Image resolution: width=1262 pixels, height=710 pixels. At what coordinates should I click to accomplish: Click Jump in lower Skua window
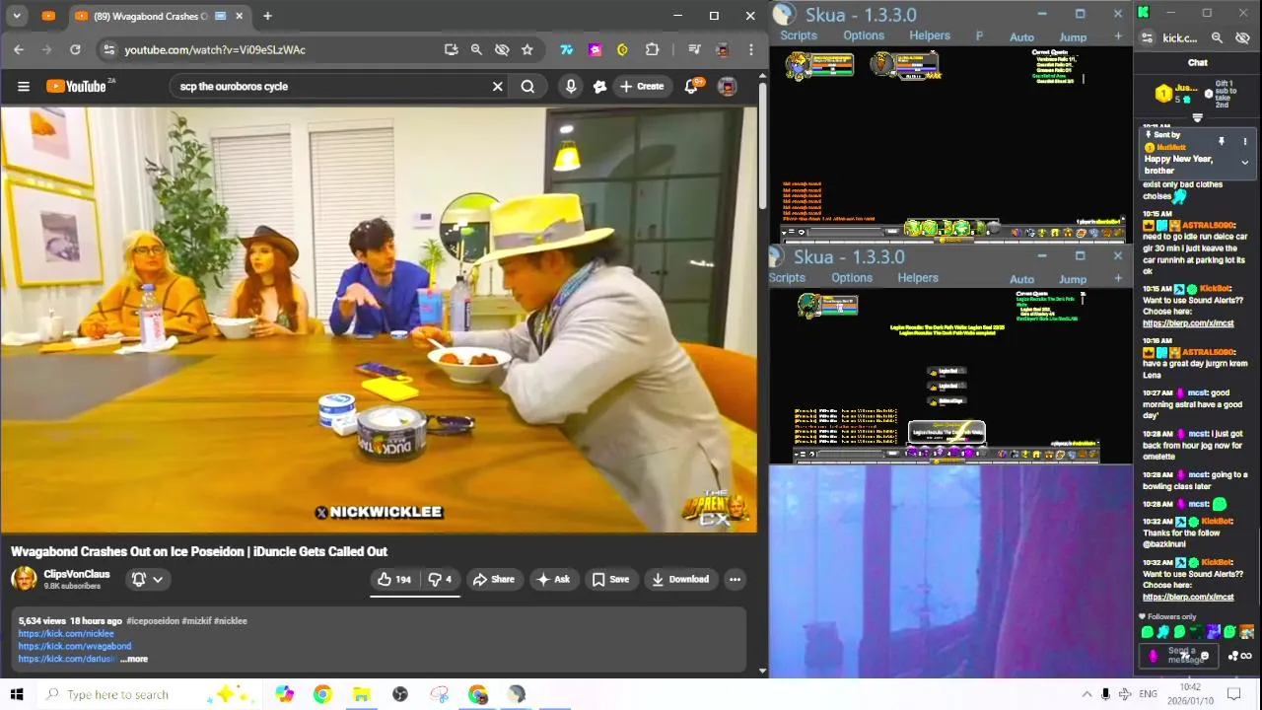[1073, 280]
